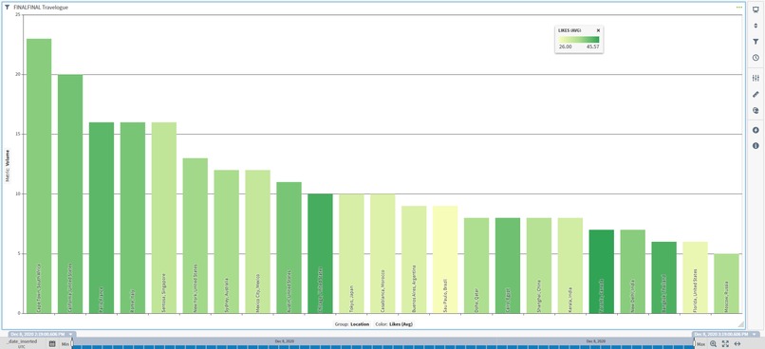Screen dimensions: 765x349
Task: Click the up-down arrows sort icon in sidebar
Action: tap(756, 26)
